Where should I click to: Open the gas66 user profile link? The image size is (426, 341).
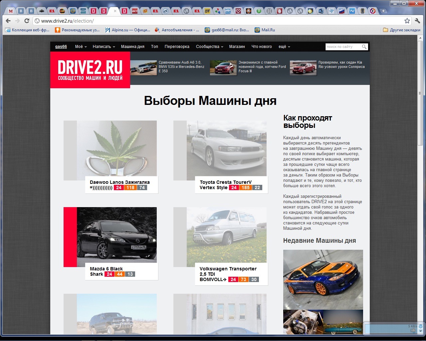click(61, 47)
